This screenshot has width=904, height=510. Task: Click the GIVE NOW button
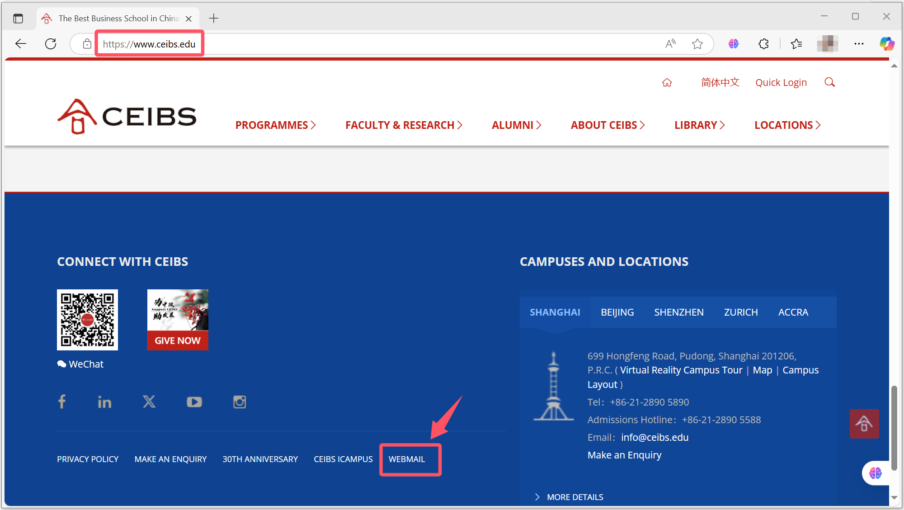(x=178, y=340)
